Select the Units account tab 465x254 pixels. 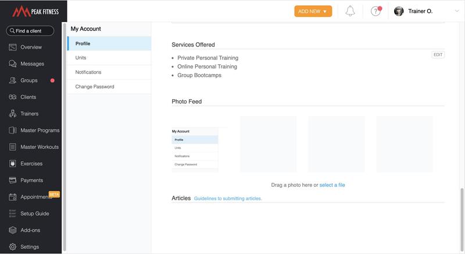coord(81,58)
